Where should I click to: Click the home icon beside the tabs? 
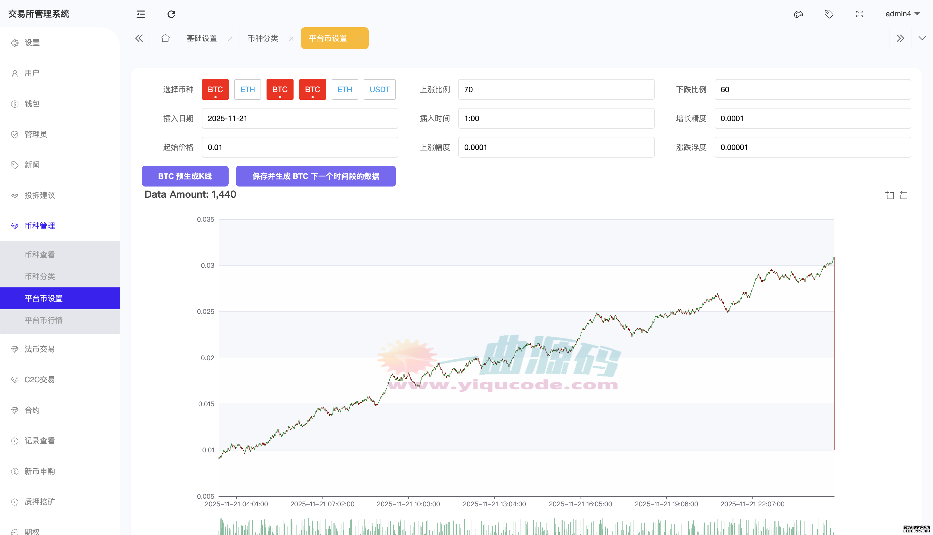coord(165,38)
